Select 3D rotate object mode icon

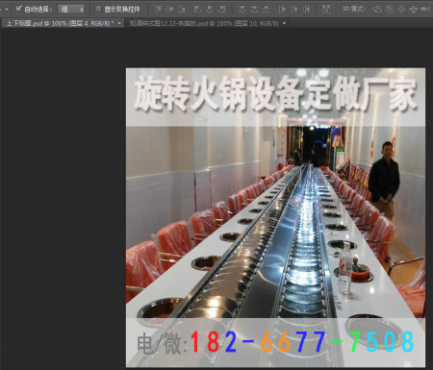point(377,9)
